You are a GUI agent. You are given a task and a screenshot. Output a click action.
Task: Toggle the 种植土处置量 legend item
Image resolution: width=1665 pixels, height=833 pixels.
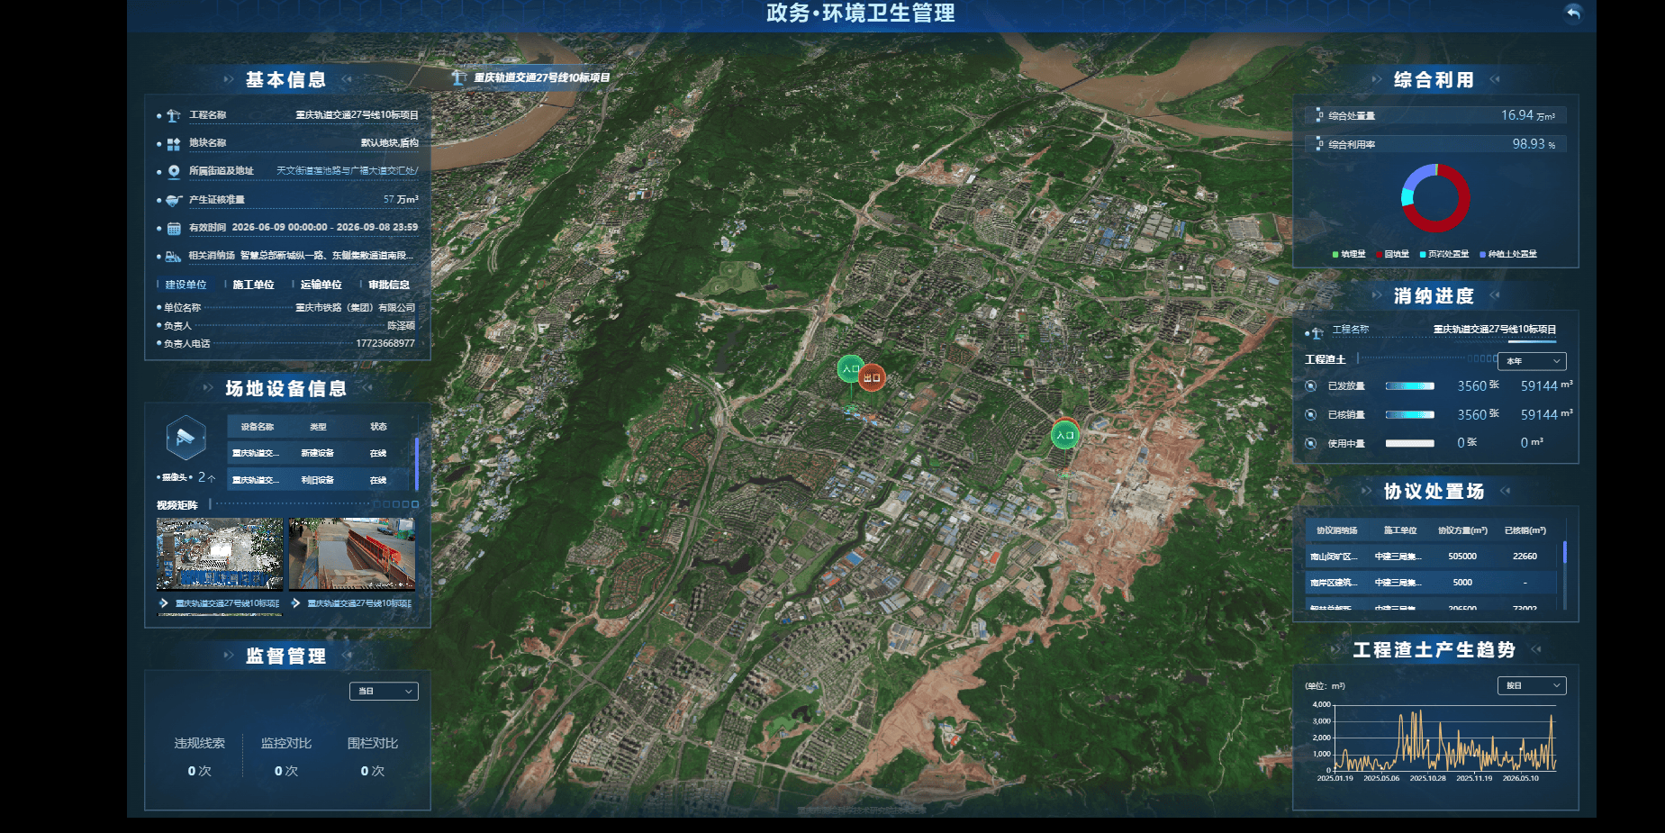[1508, 254]
